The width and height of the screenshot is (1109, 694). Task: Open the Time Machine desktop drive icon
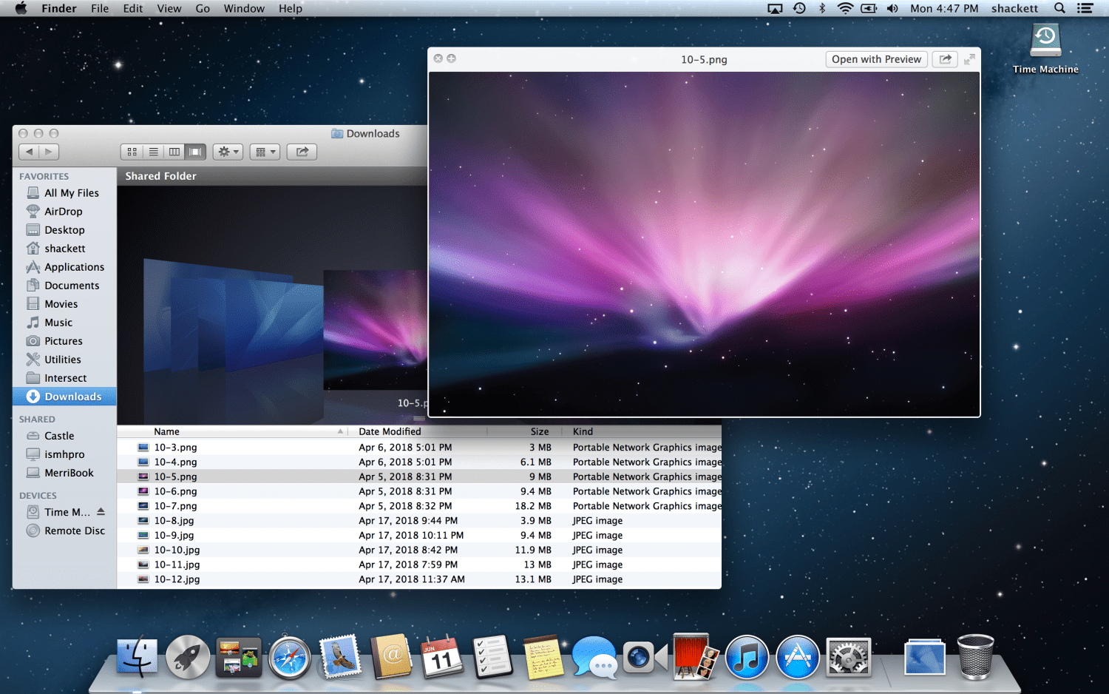click(1045, 42)
